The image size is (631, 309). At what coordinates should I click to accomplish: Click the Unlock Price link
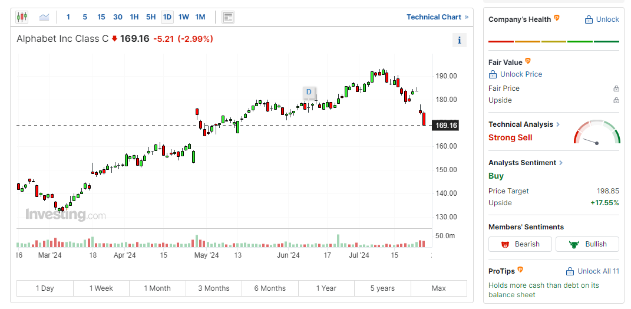(x=516, y=74)
